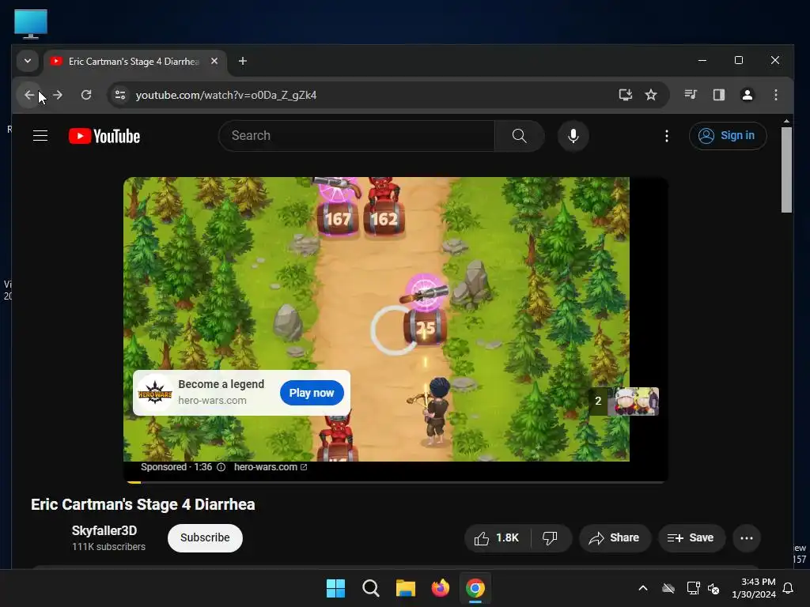The image size is (810, 607).
Task: Save the video to playlist
Action: pyautogui.click(x=691, y=538)
